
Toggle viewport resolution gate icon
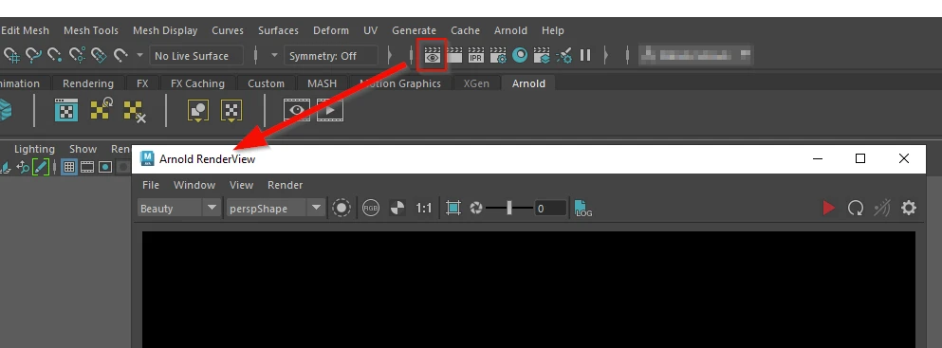click(105, 167)
